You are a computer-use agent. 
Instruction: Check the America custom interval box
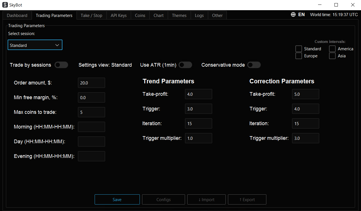pyautogui.click(x=332, y=49)
